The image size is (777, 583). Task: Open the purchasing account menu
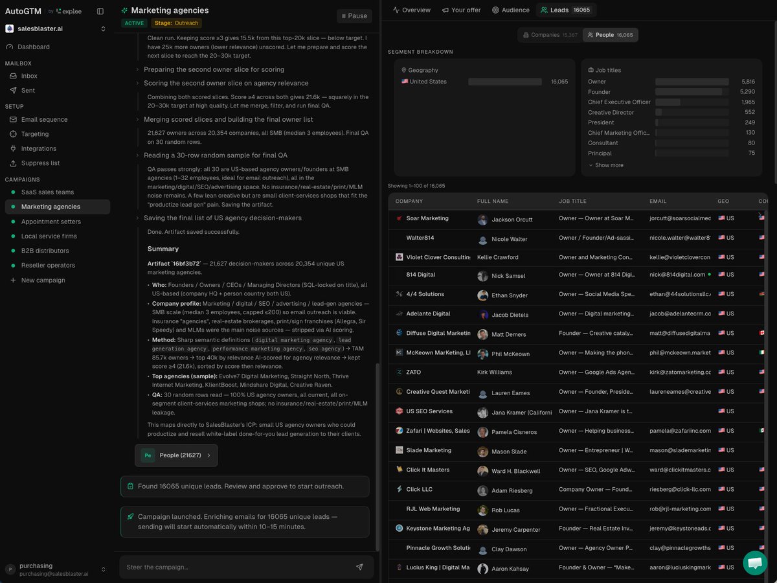tap(55, 569)
